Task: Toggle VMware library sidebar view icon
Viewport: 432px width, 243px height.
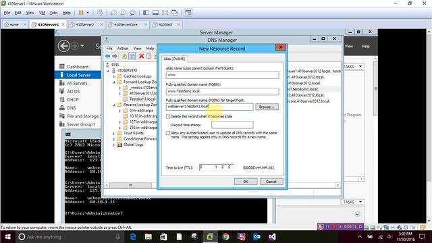Action: 146,13
